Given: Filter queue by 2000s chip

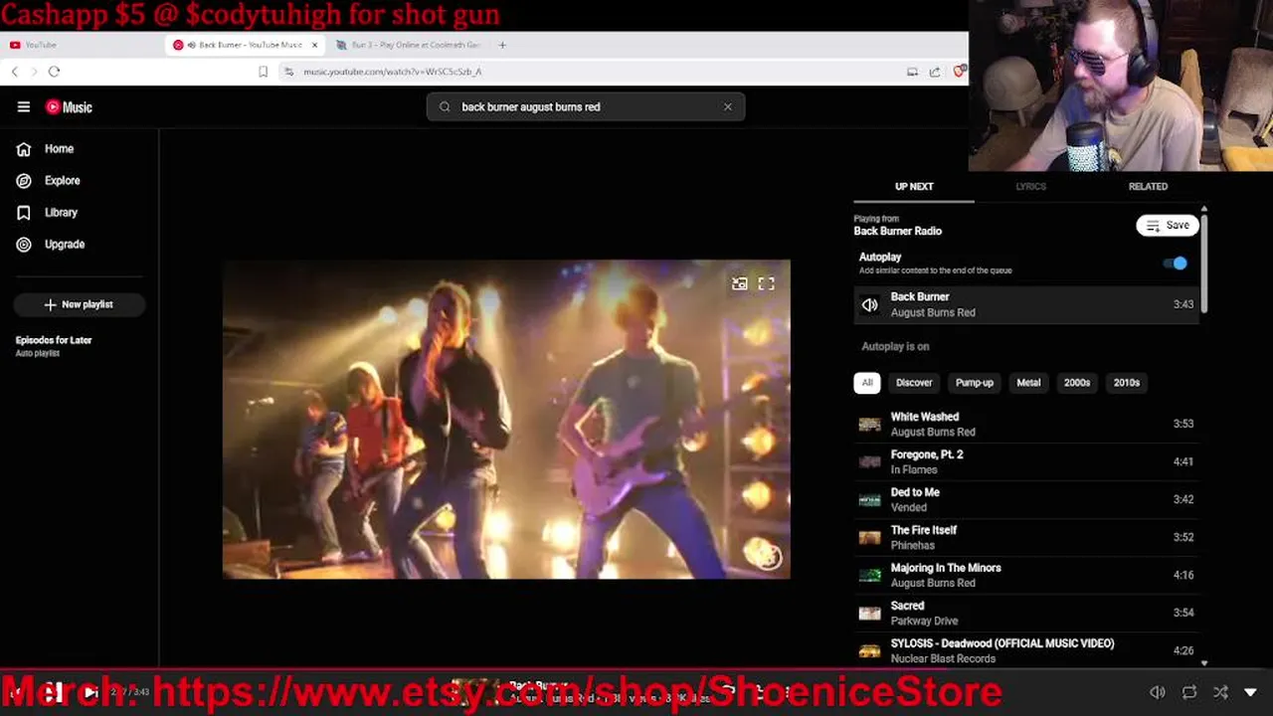Looking at the screenshot, I should 1077,383.
